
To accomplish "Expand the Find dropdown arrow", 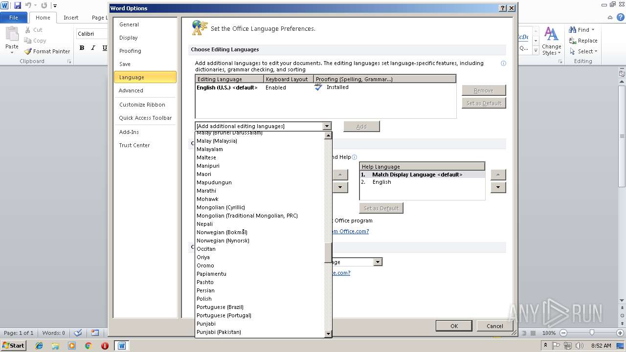I will [593, 30].
